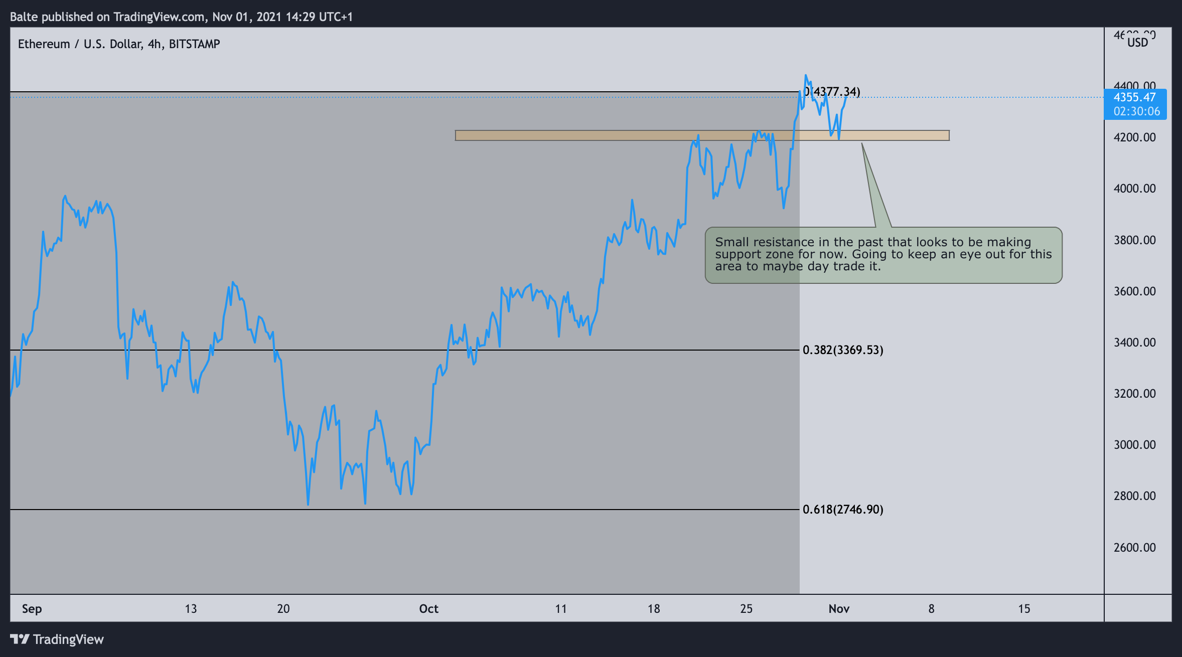Click the Fibonacci label 0.618(2746.90)
Screen dimensions: 1182x657
point(843,510)
